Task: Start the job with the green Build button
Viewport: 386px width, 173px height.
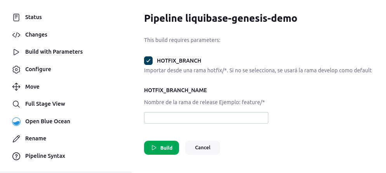Action: pos(162,148)
